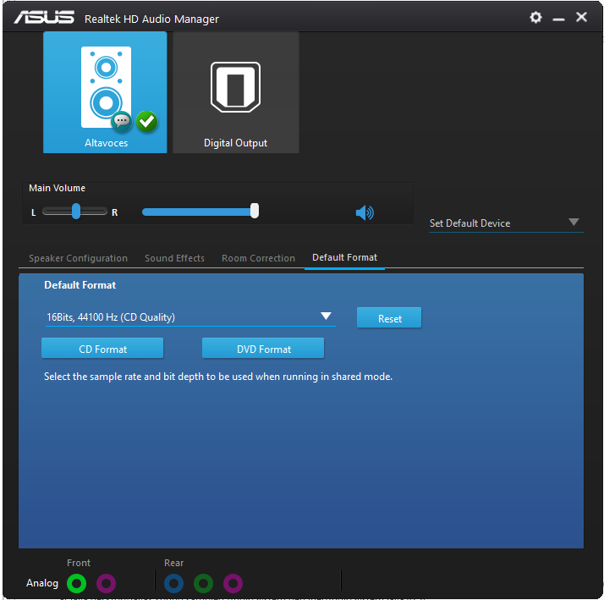Switch to Sound Effects tab

coord(174,258)
